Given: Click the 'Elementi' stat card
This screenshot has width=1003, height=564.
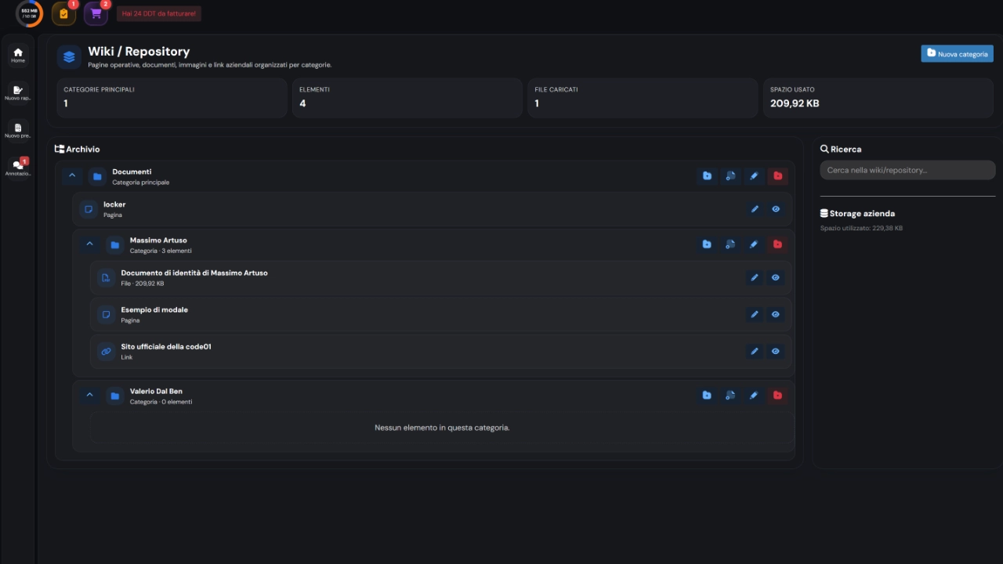Looking at the screenshot, I should pos(407,98).
